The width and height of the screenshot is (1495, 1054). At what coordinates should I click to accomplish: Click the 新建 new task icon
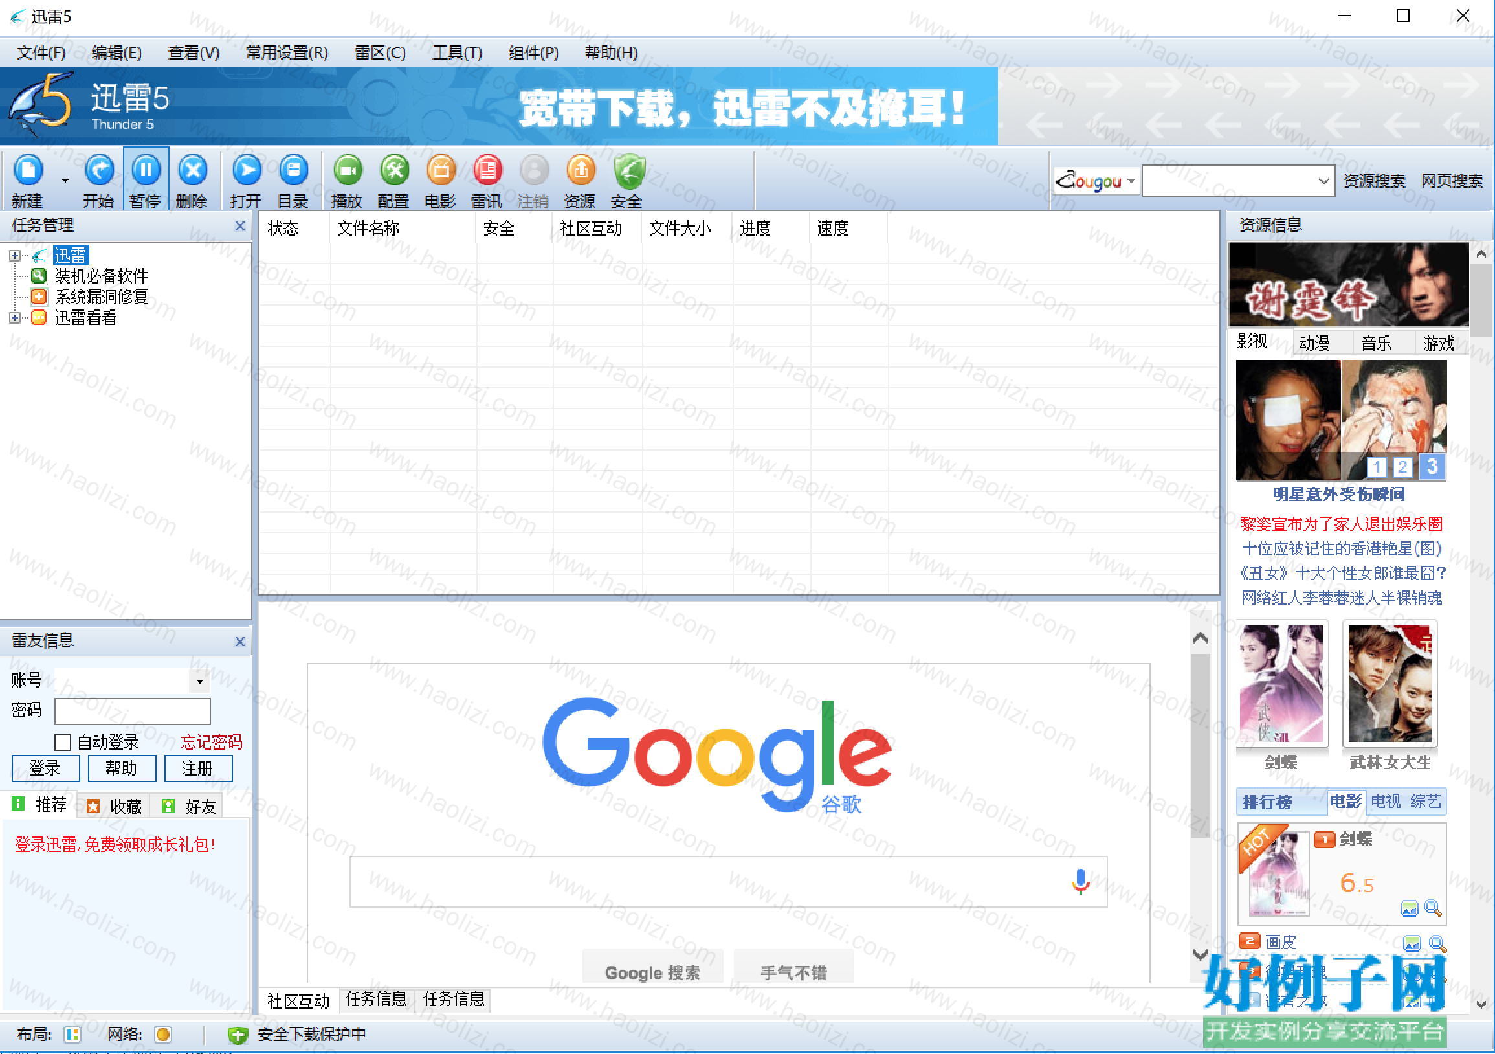coord(28,171)
